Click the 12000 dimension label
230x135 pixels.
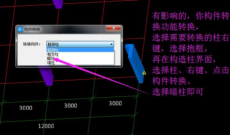click(x=46, y=126)
